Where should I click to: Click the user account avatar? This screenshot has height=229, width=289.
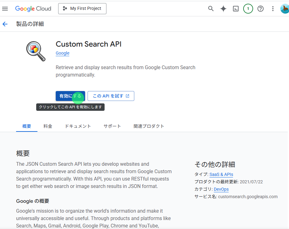tap(284, 9)
